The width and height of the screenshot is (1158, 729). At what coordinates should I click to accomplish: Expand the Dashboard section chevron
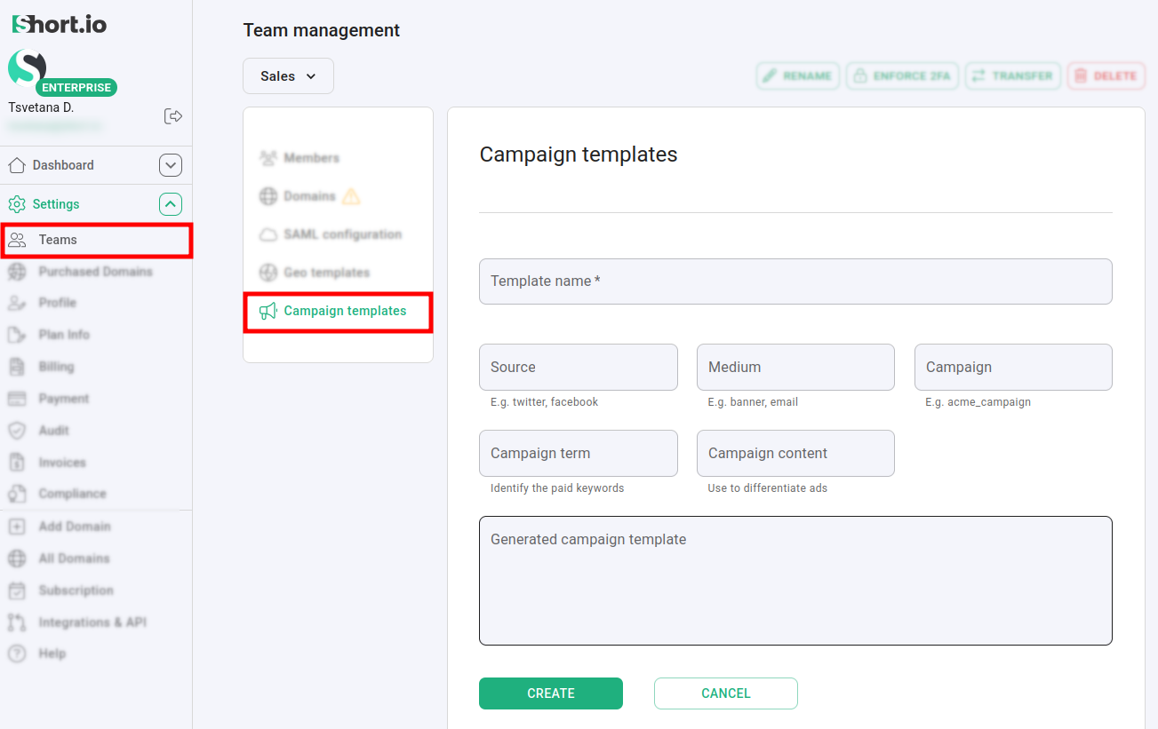pyautogui.click(x=170, y=165)
